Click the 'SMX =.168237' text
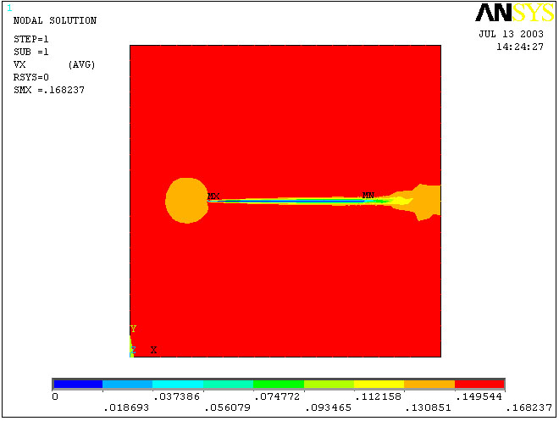The image size is (559, 421). [49, 90]
